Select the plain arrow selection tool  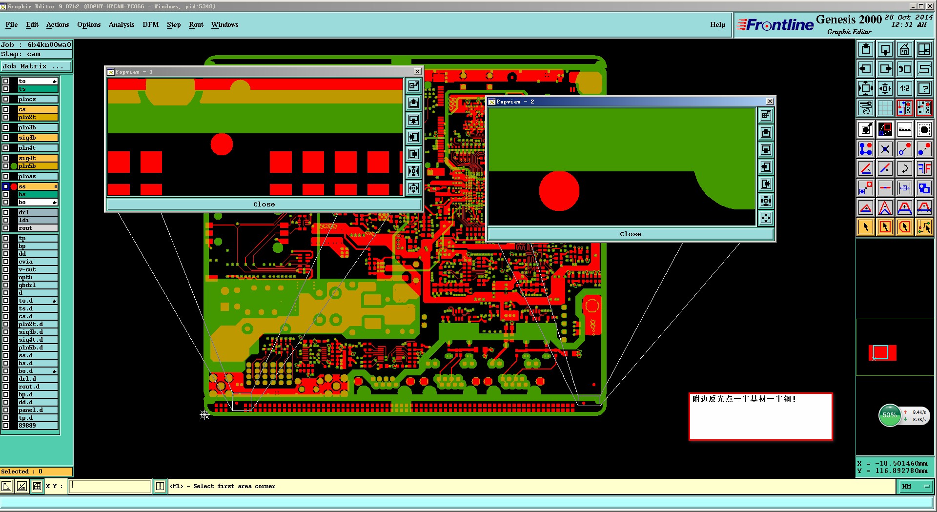click(x=866, y=227)
